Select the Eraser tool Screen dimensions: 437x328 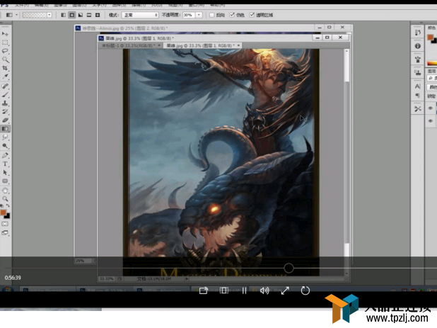tap(5, 120)
